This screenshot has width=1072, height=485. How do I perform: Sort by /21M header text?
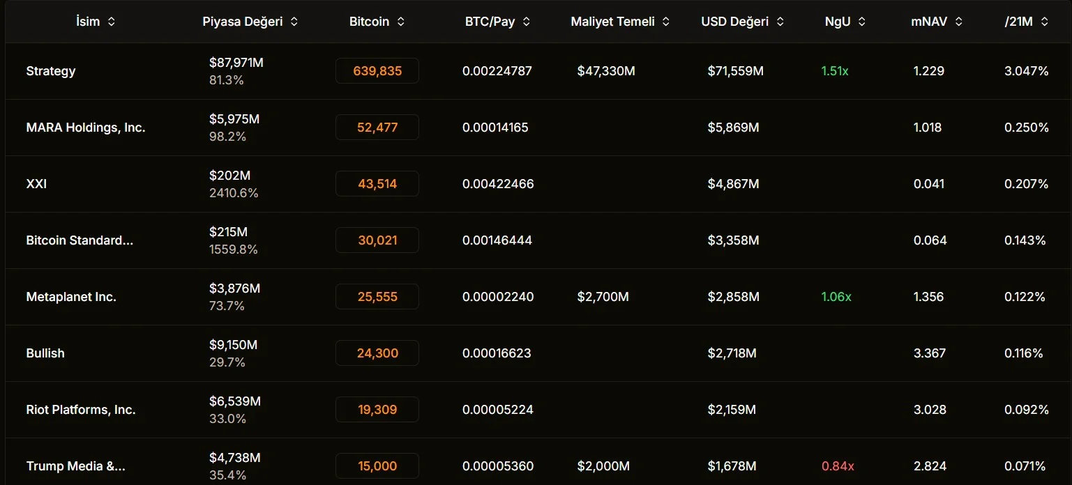point(1018,22)
